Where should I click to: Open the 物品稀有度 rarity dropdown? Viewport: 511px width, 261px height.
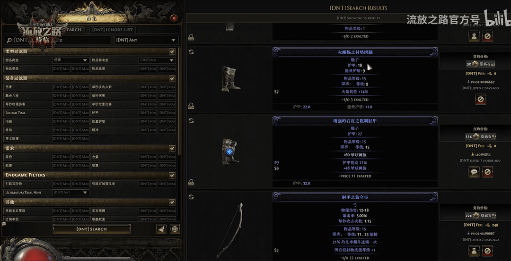[x=157, y=60]
